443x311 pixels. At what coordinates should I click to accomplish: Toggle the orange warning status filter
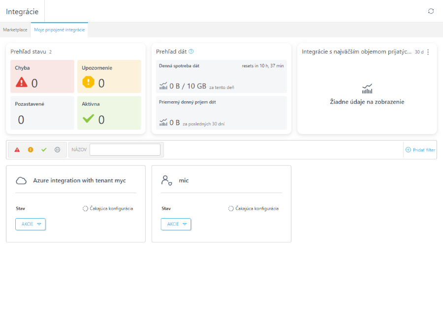31,150
